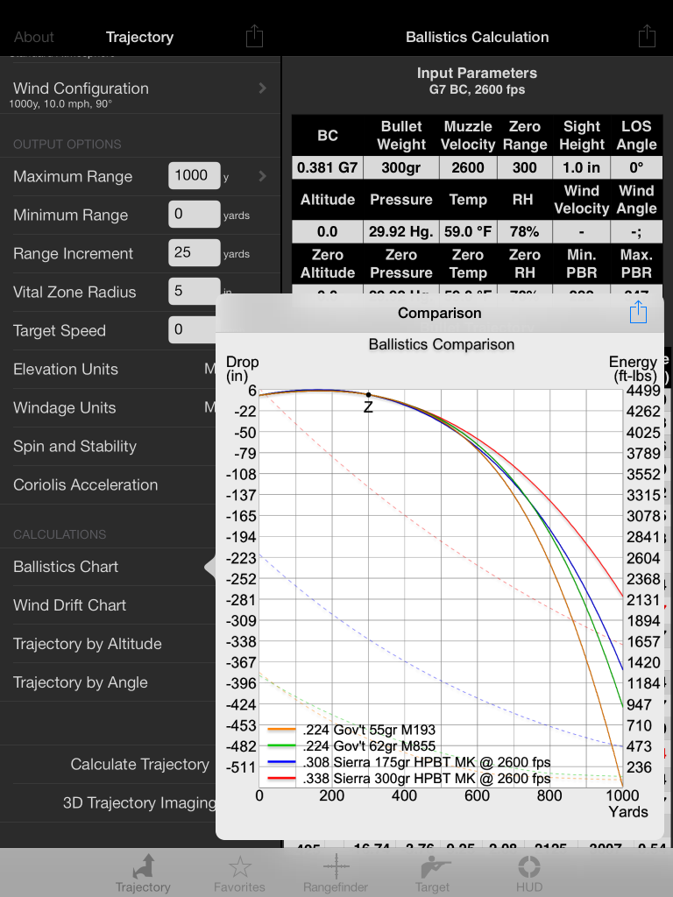Open the Ballistics Chart calculation
This screenshot has width=673, height=897.
[108, 567]
